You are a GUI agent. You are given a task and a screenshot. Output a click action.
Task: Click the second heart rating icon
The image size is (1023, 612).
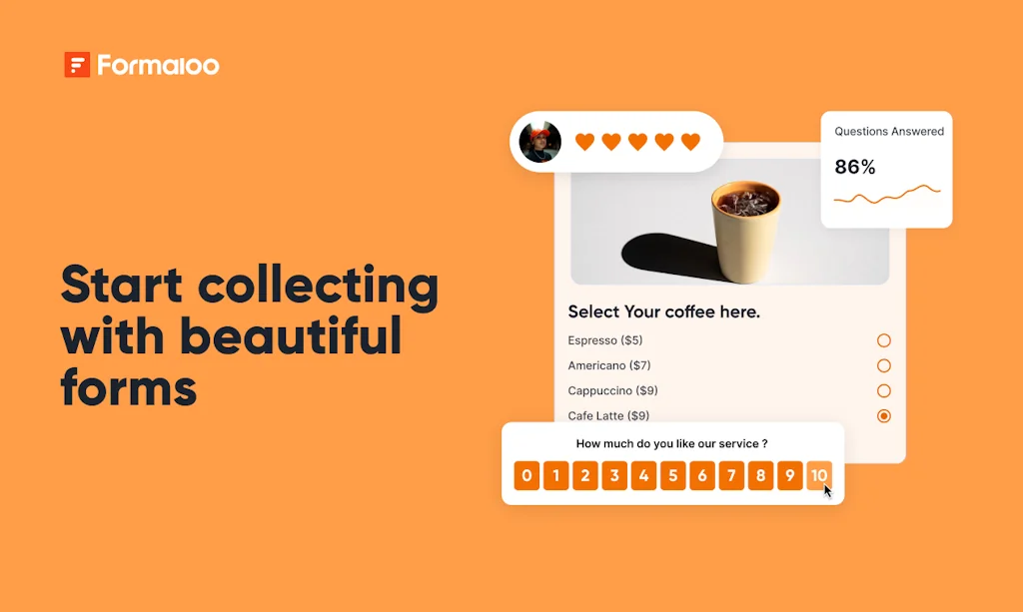point(611,142)
